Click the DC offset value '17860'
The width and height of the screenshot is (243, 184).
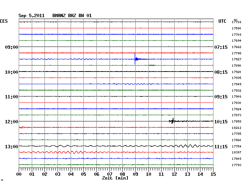pyautogui.click(x=237, y=140)
